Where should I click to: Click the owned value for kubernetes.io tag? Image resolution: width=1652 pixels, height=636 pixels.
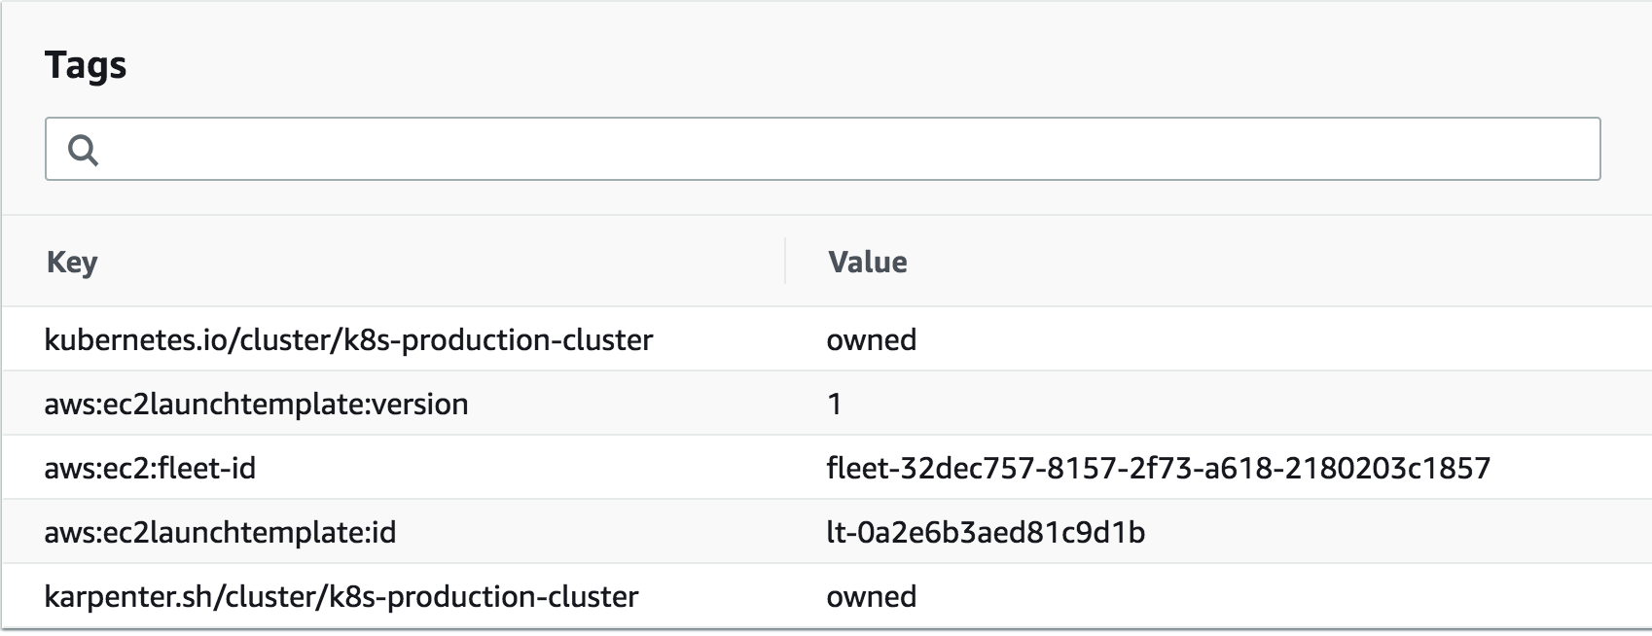(871, 339)
